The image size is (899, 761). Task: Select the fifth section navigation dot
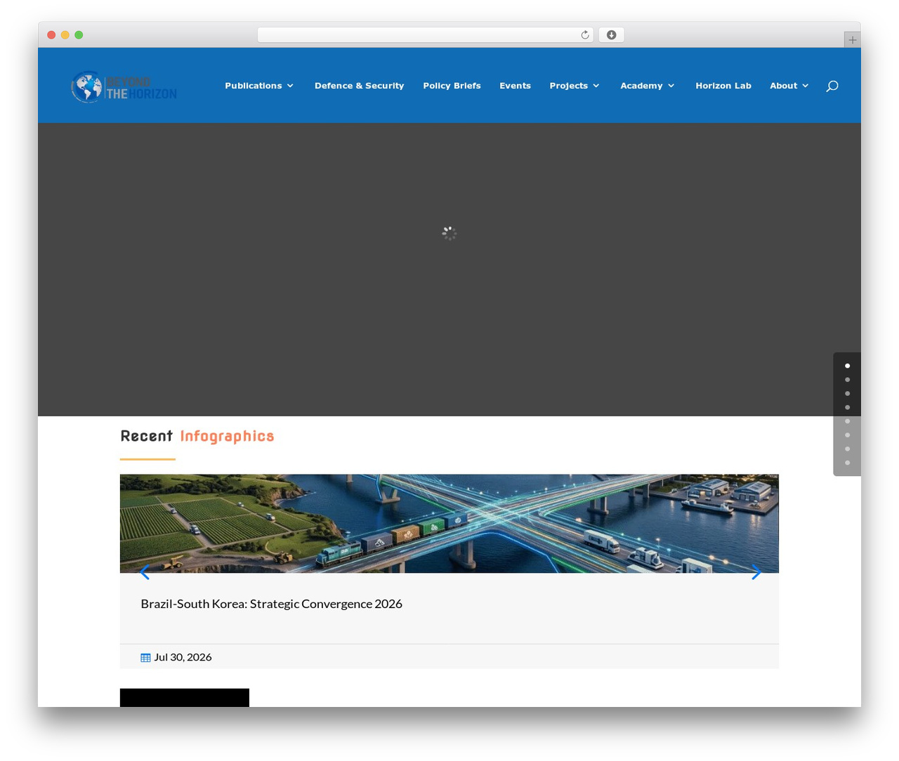[x=847, y=421]
